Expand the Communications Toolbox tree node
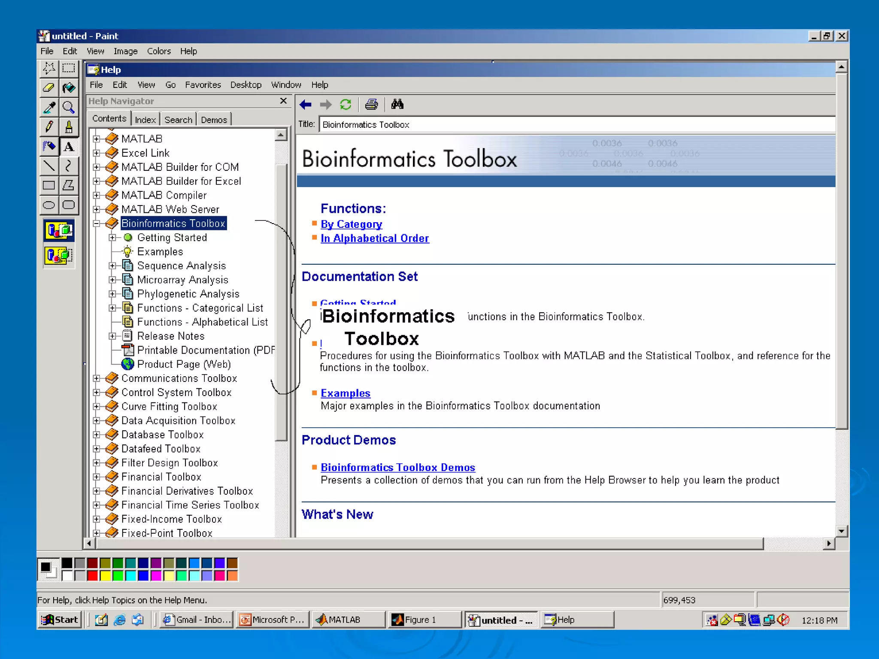 97,378
